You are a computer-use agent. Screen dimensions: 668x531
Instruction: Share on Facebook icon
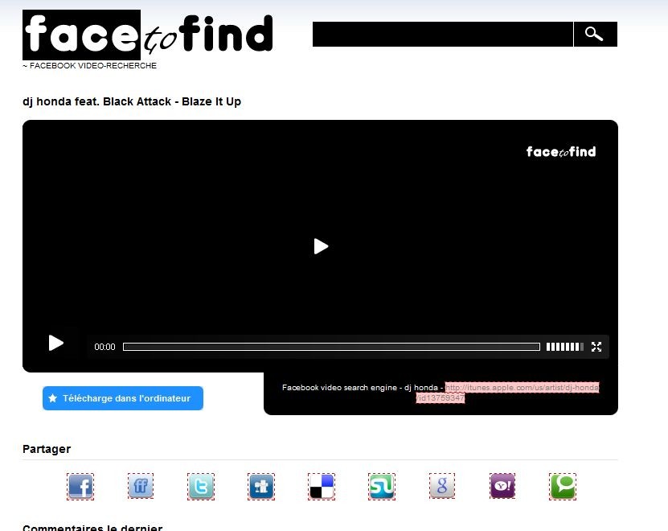[80, 486]
